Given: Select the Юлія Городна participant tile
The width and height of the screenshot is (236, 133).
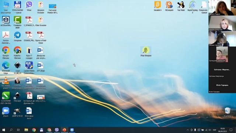Looking at the screenshot, I should (222, 85).
